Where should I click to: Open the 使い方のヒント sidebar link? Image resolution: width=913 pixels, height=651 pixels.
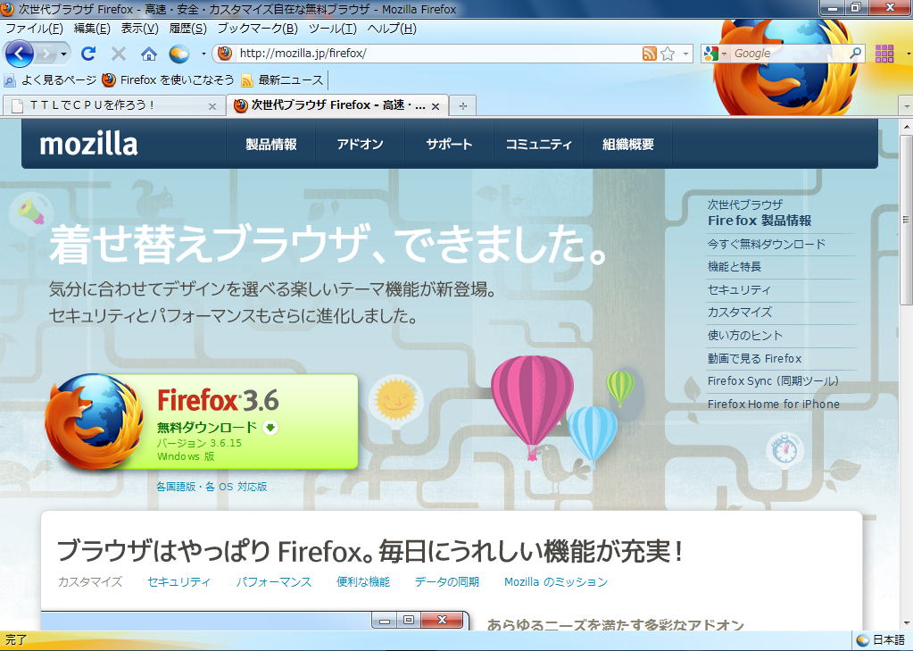pos(744,335)
